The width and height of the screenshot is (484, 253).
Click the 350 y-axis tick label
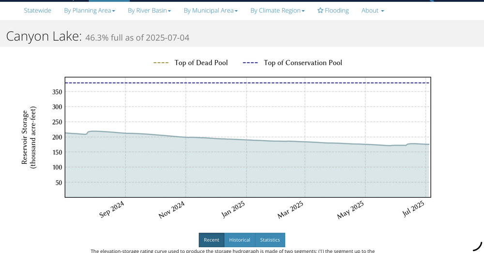coord(57,92)
